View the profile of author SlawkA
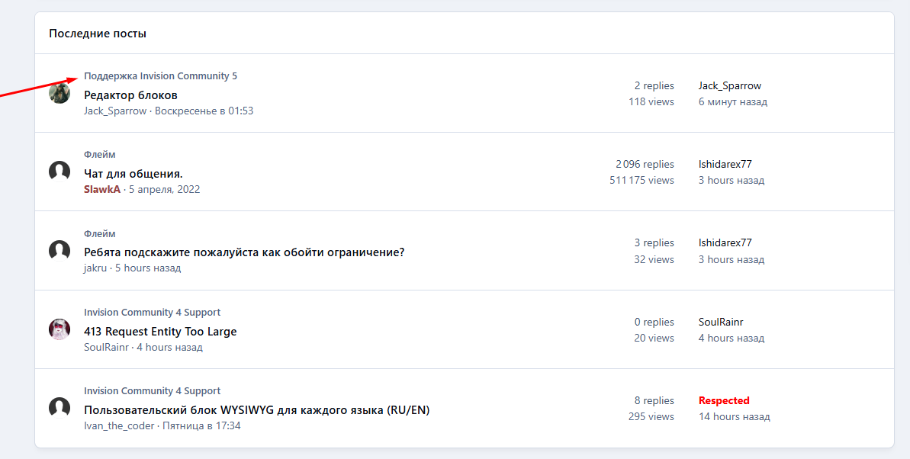 102,189
